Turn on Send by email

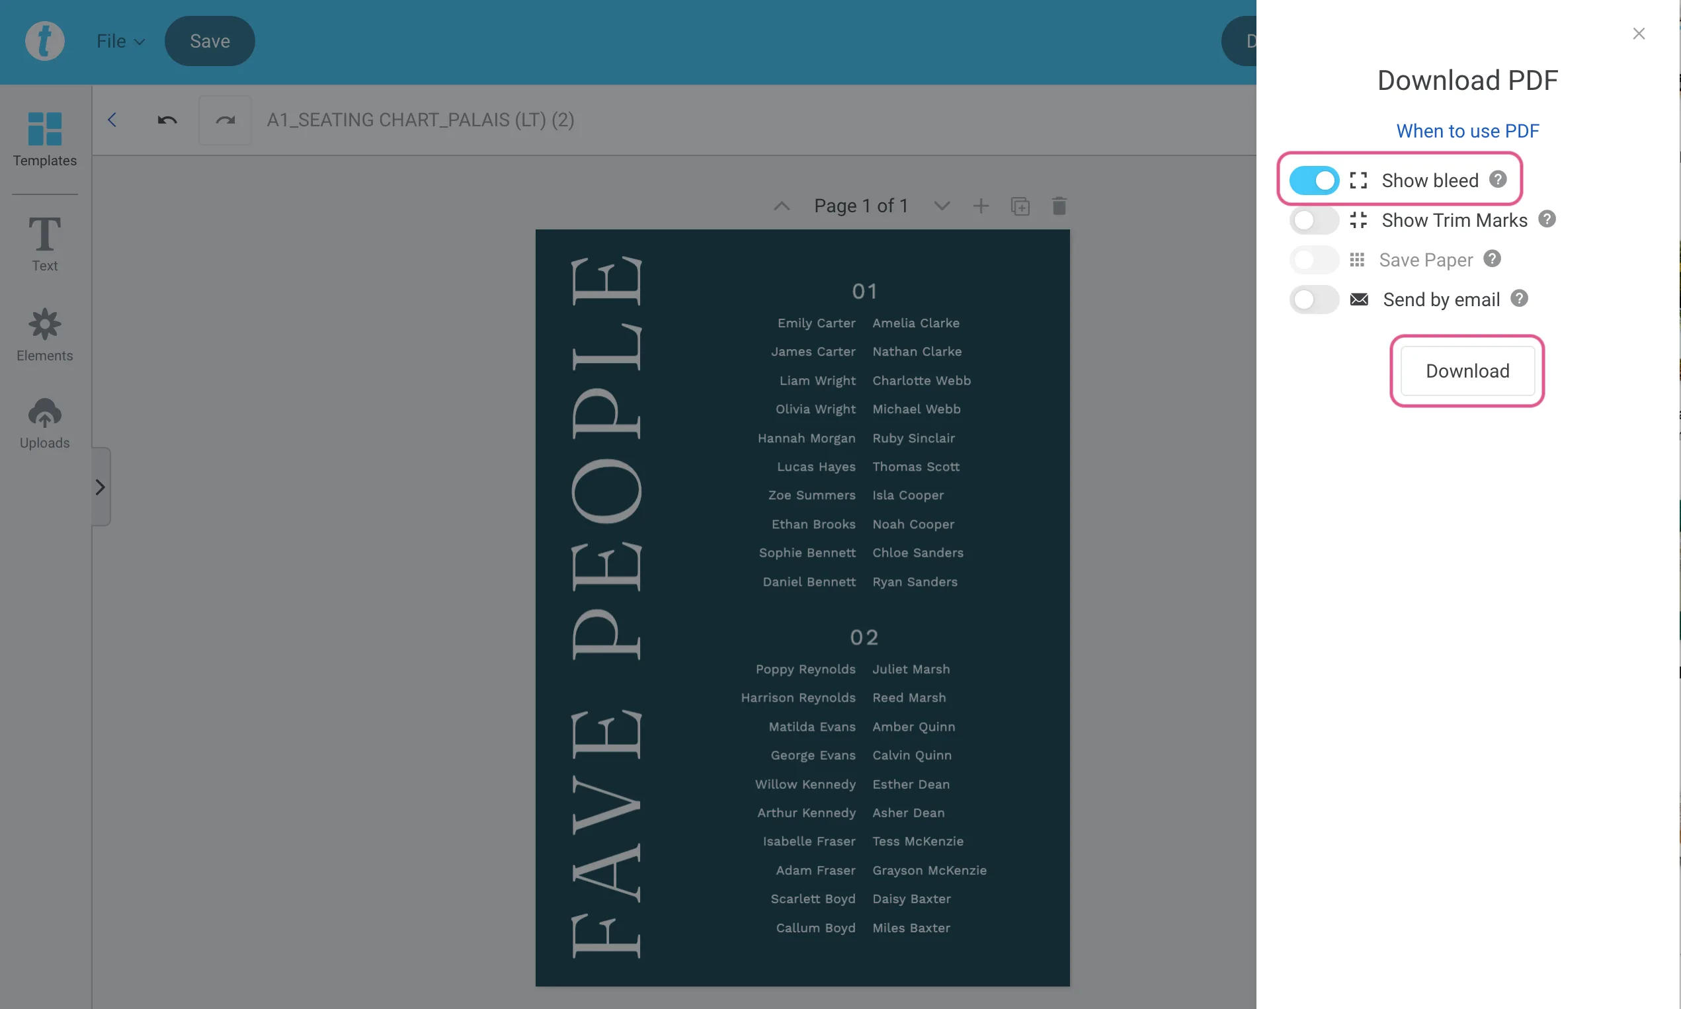pyautogui.click(x=1313, y=299)
